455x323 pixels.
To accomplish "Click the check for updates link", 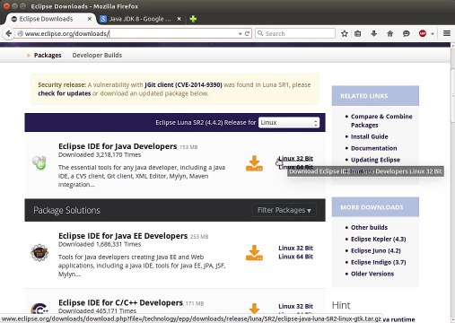I will pos(65,93).
